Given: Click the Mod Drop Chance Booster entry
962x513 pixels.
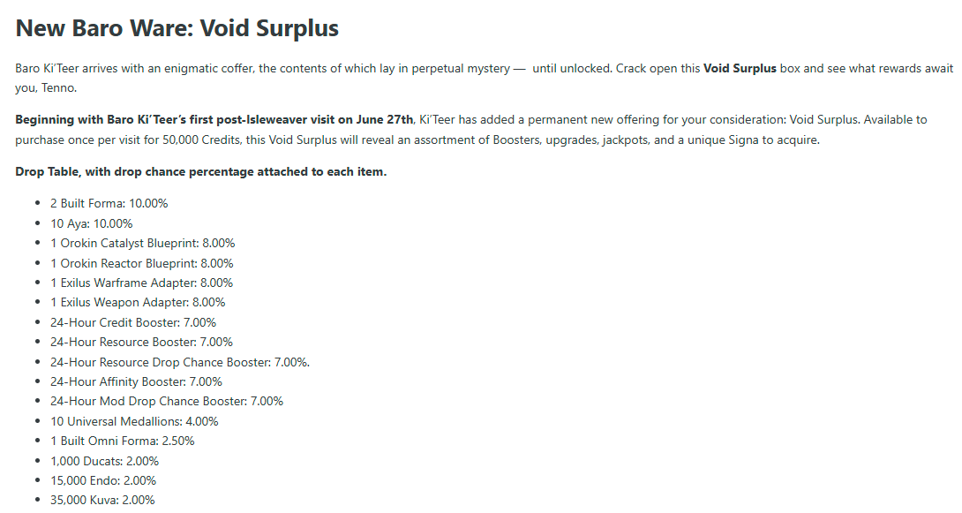Looking at the screenshot, I should (x=167, y=402).
